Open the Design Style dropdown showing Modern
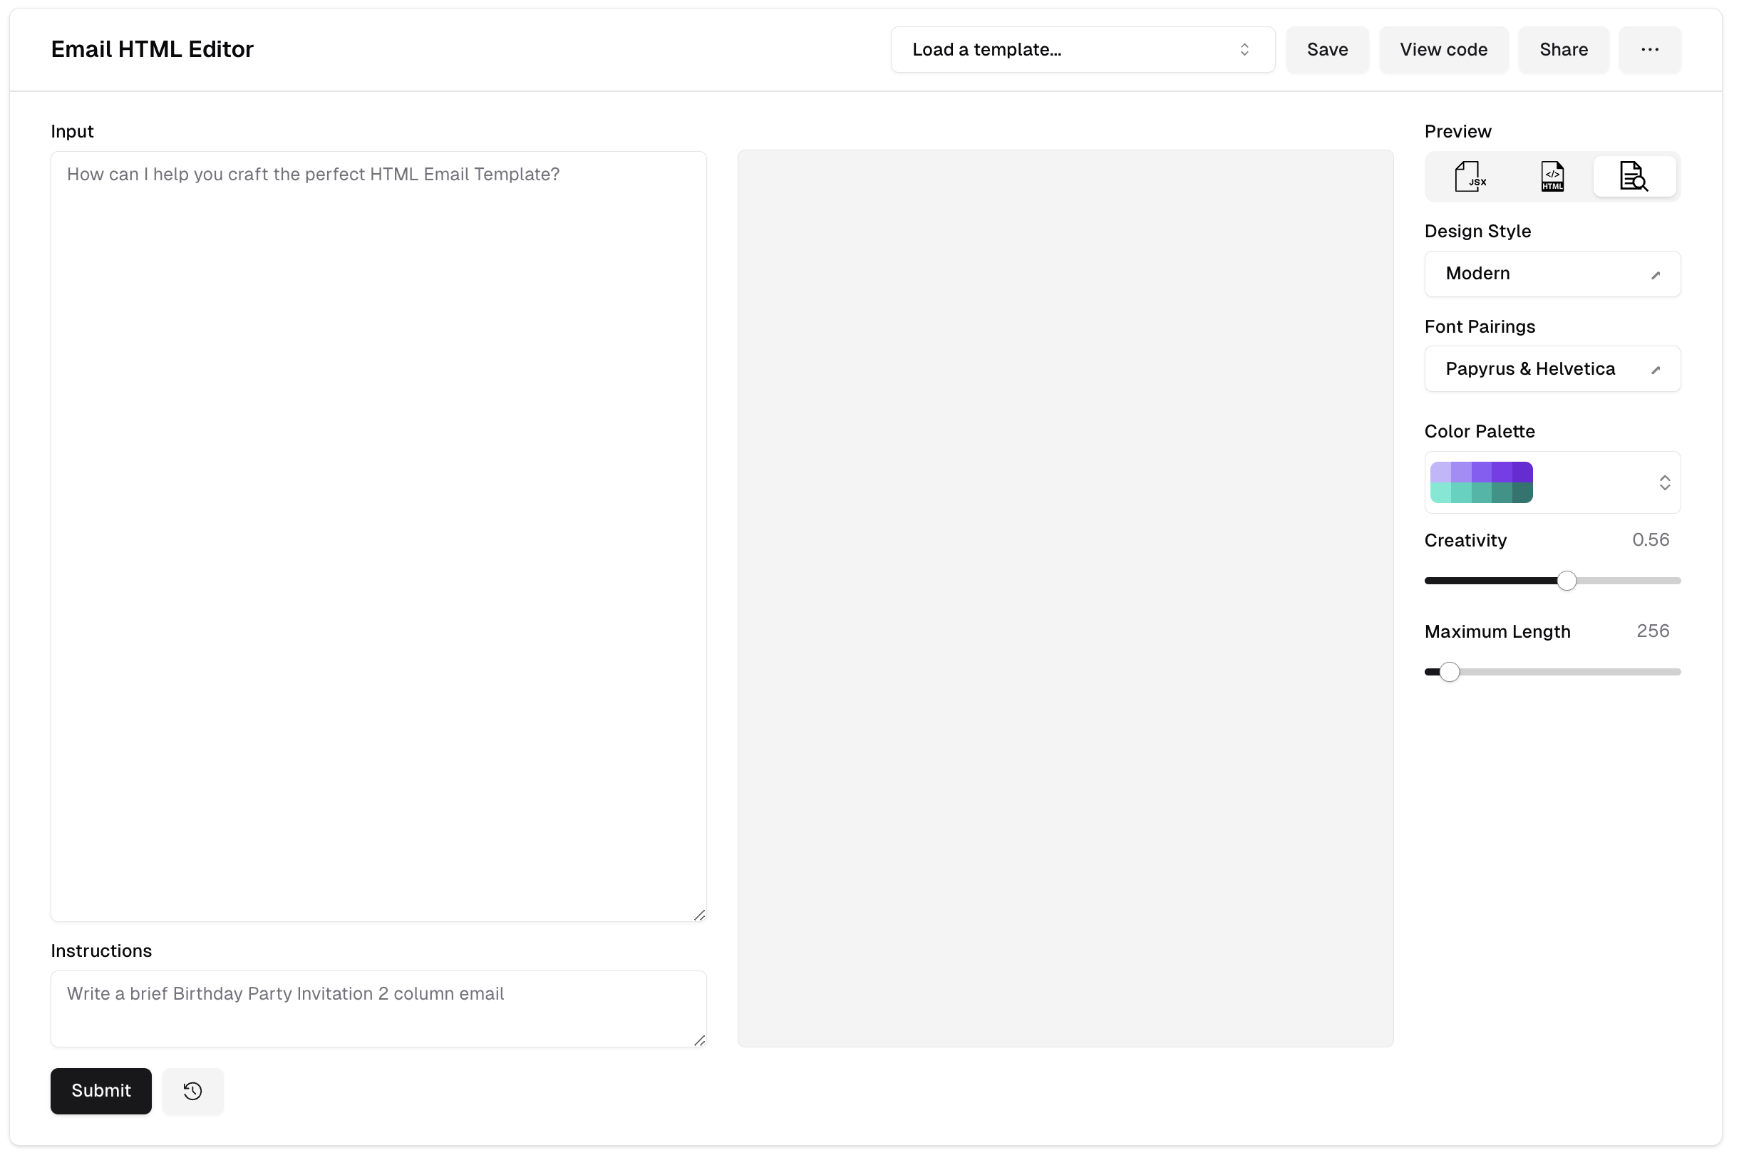1739x1160 pixels. [x=1552, y=274]
